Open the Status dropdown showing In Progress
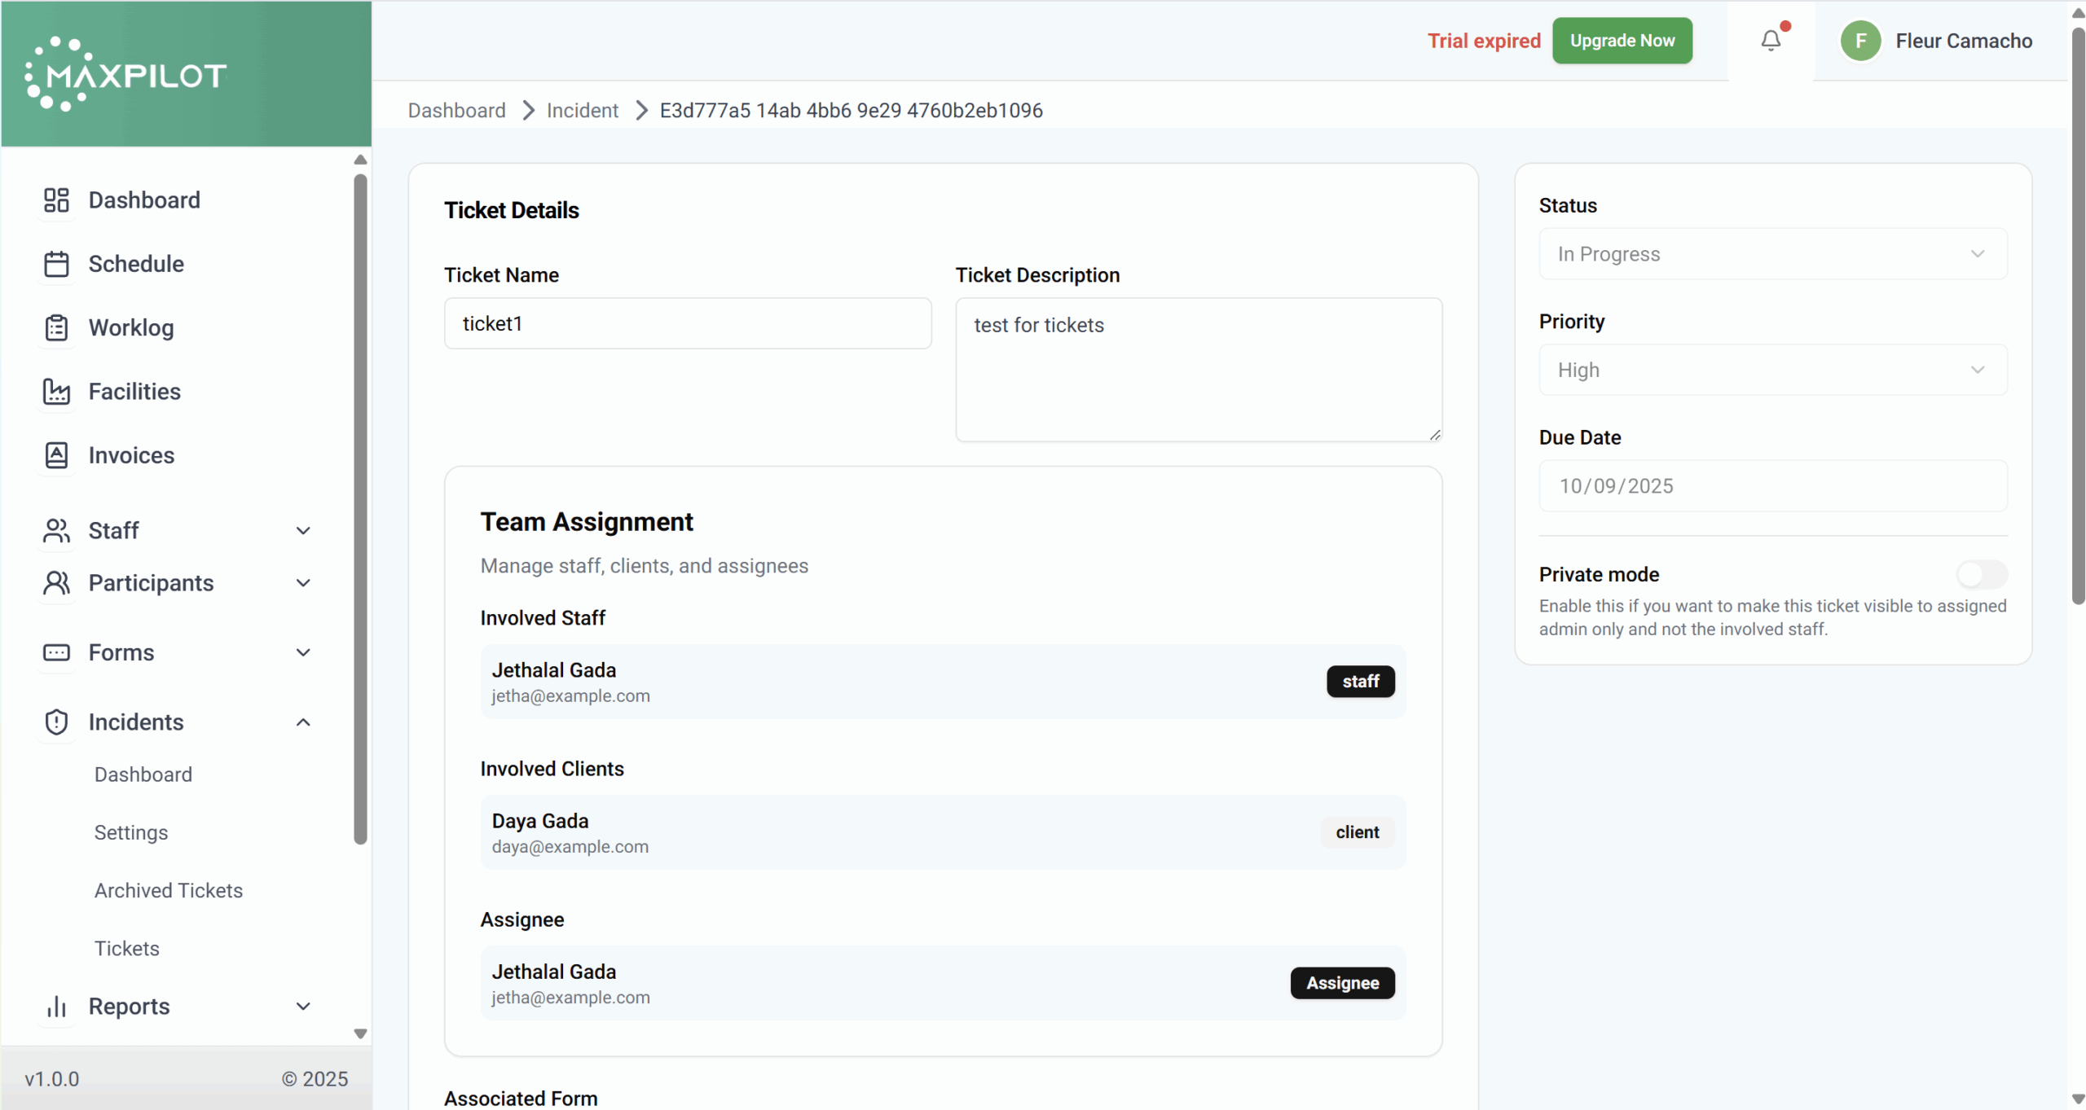The width and height of the screenshot is (2086, 1110). point(1772,254)
